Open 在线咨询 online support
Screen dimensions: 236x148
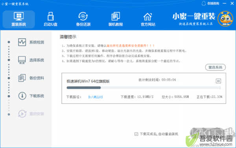(213, 4)
